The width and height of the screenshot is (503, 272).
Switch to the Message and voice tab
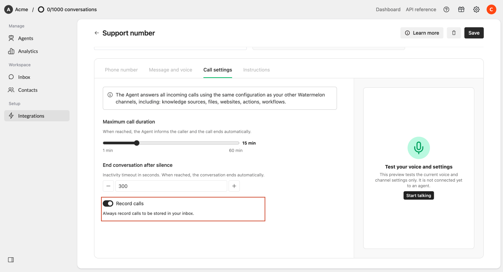tap(171, 70)
